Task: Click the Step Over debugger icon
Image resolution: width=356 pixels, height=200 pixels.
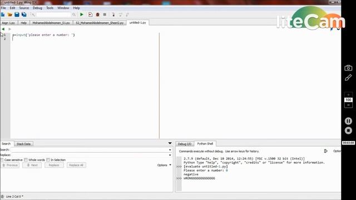Action: coord(120,15)
